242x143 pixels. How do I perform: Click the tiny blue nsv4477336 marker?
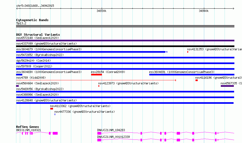click(55, 114)
